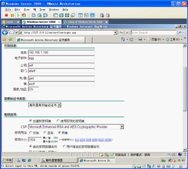188x169 pixels.
Task: Click the 16384 key size link
Action: pyautogui.click(x=108, y=140)
